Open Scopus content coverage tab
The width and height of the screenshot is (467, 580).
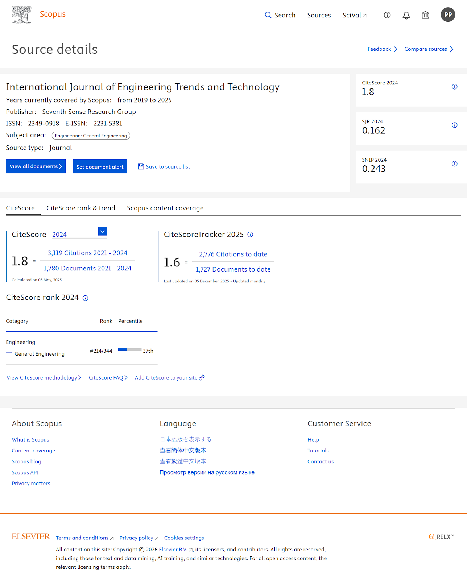(x=165, y=208)
